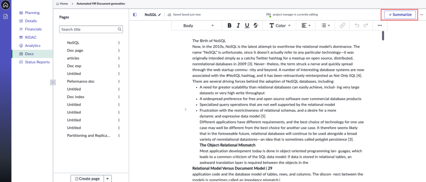Click the Summarize button
This screenshot has height=182, width=426.
pos(400,15)
